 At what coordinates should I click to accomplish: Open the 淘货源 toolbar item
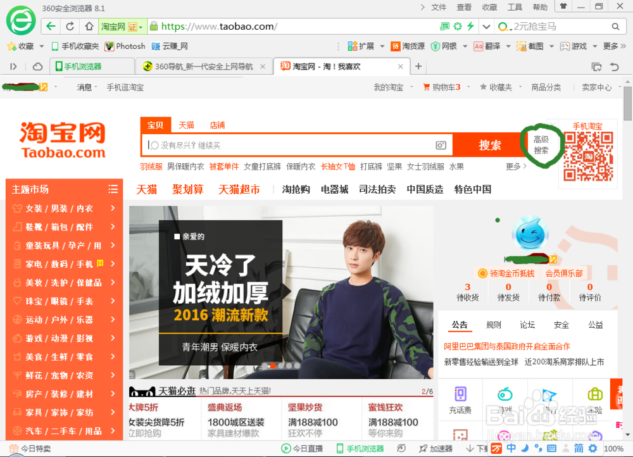coord(407,46)
